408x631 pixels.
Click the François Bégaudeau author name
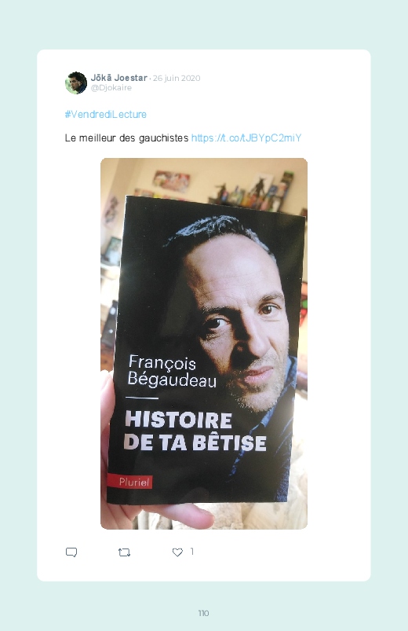[x=172, y=371]
